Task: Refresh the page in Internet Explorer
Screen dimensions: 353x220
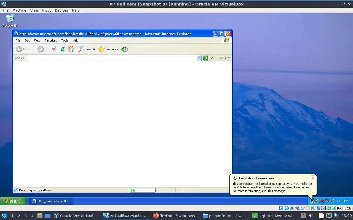Action: coord(62,49)
